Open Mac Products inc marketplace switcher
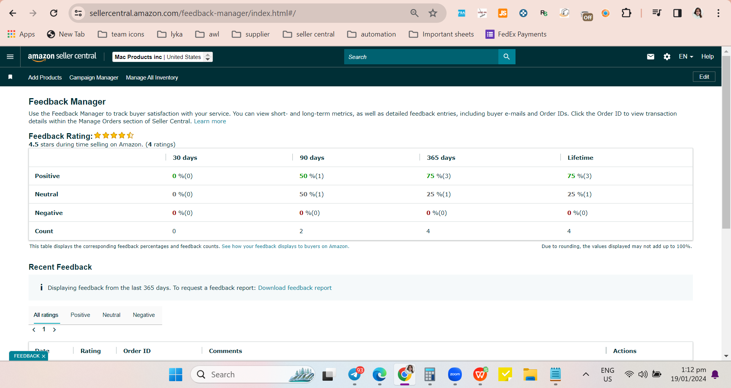Screen dimensions: 731x388 click(x=163, y=57)
